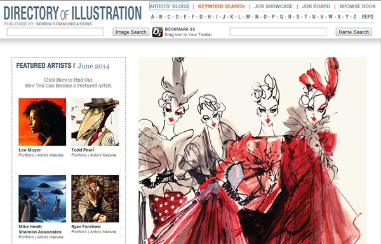This screenshot has width=381, height=244.
Task: Open the Artists' Blogs menu item
Action: coord(169,6)
